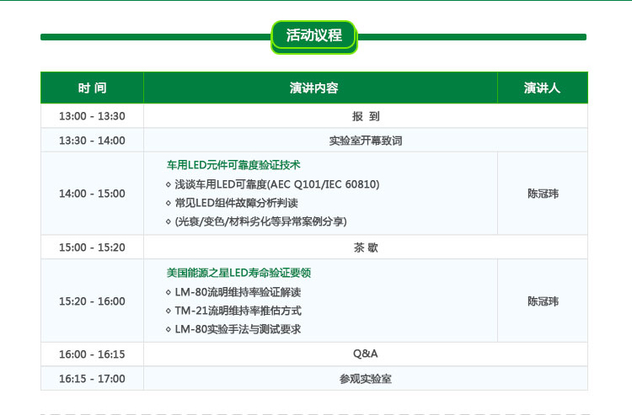The image size is (632, 415).
Task: Open the 美国能源之星LED寿命验证要领 topic heading
Action: [x=238, y=273]
